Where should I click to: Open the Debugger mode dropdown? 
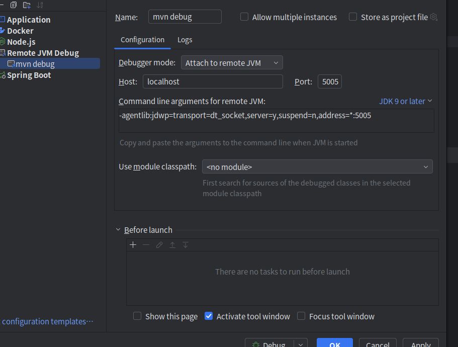(232, 63)
